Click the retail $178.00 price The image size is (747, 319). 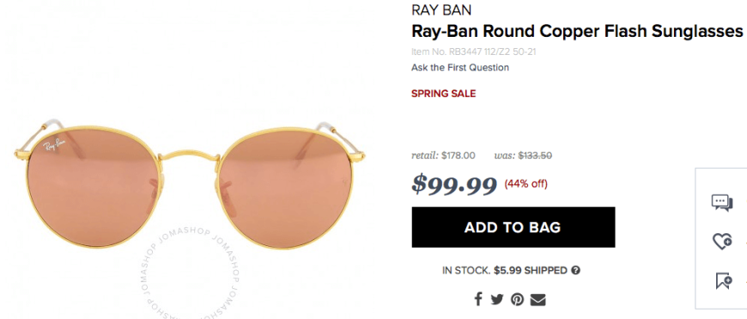pos(443,155)
